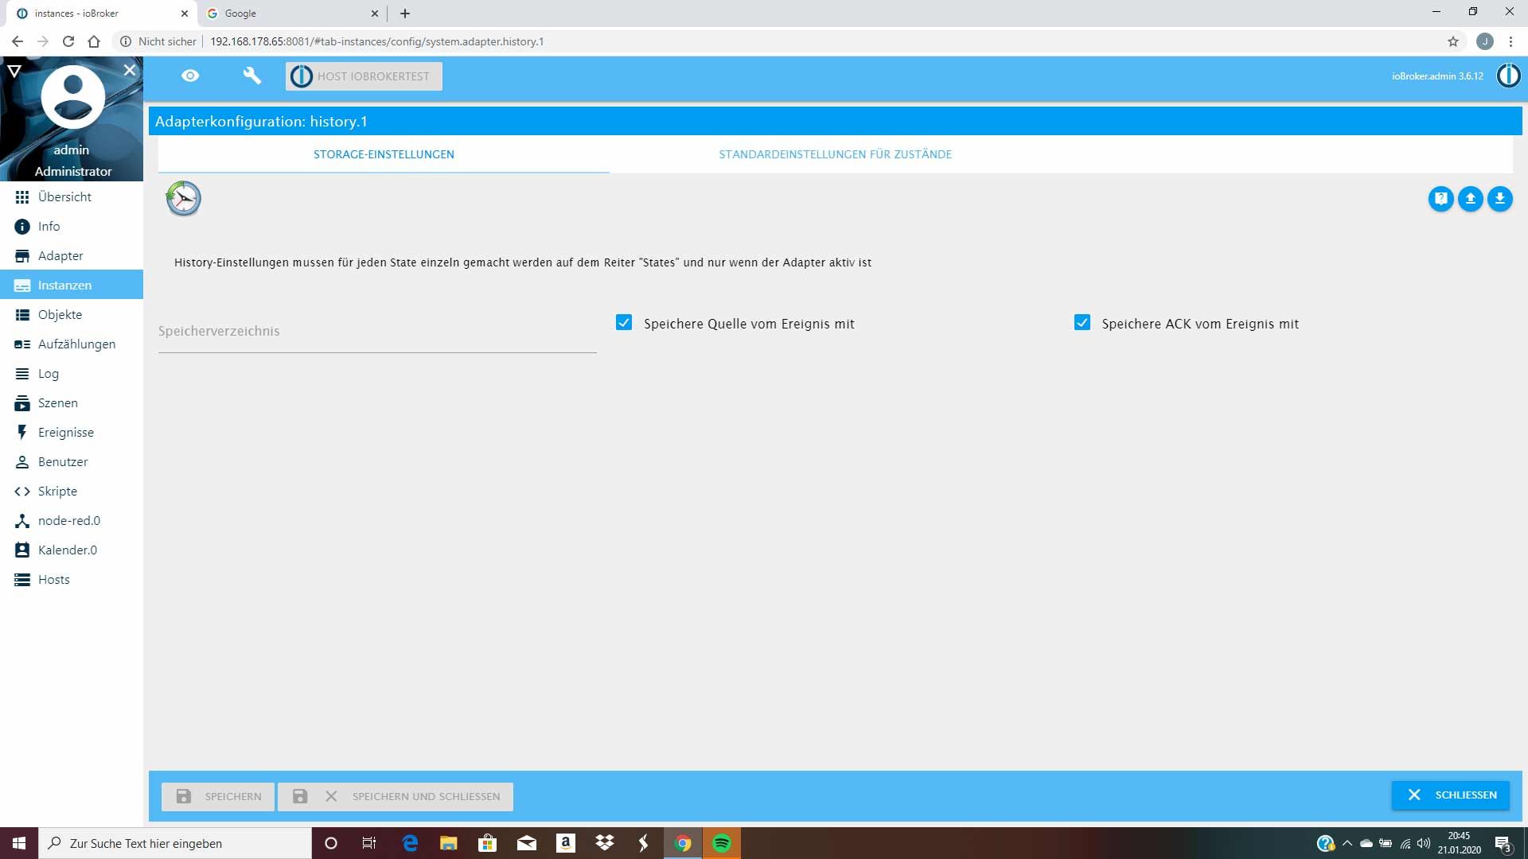This screenshot has height=859, width=1528.
Task: Toggle 'Speichere Quelle vom Ereignis mit' checkbox
Action: click(x=624, y=323)
